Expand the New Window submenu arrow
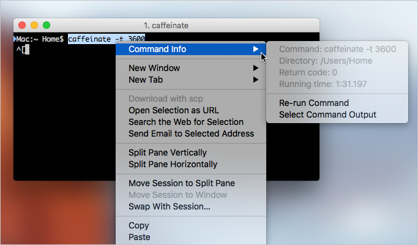The height and width of the screenshot is (245, 418). (255, 68)
